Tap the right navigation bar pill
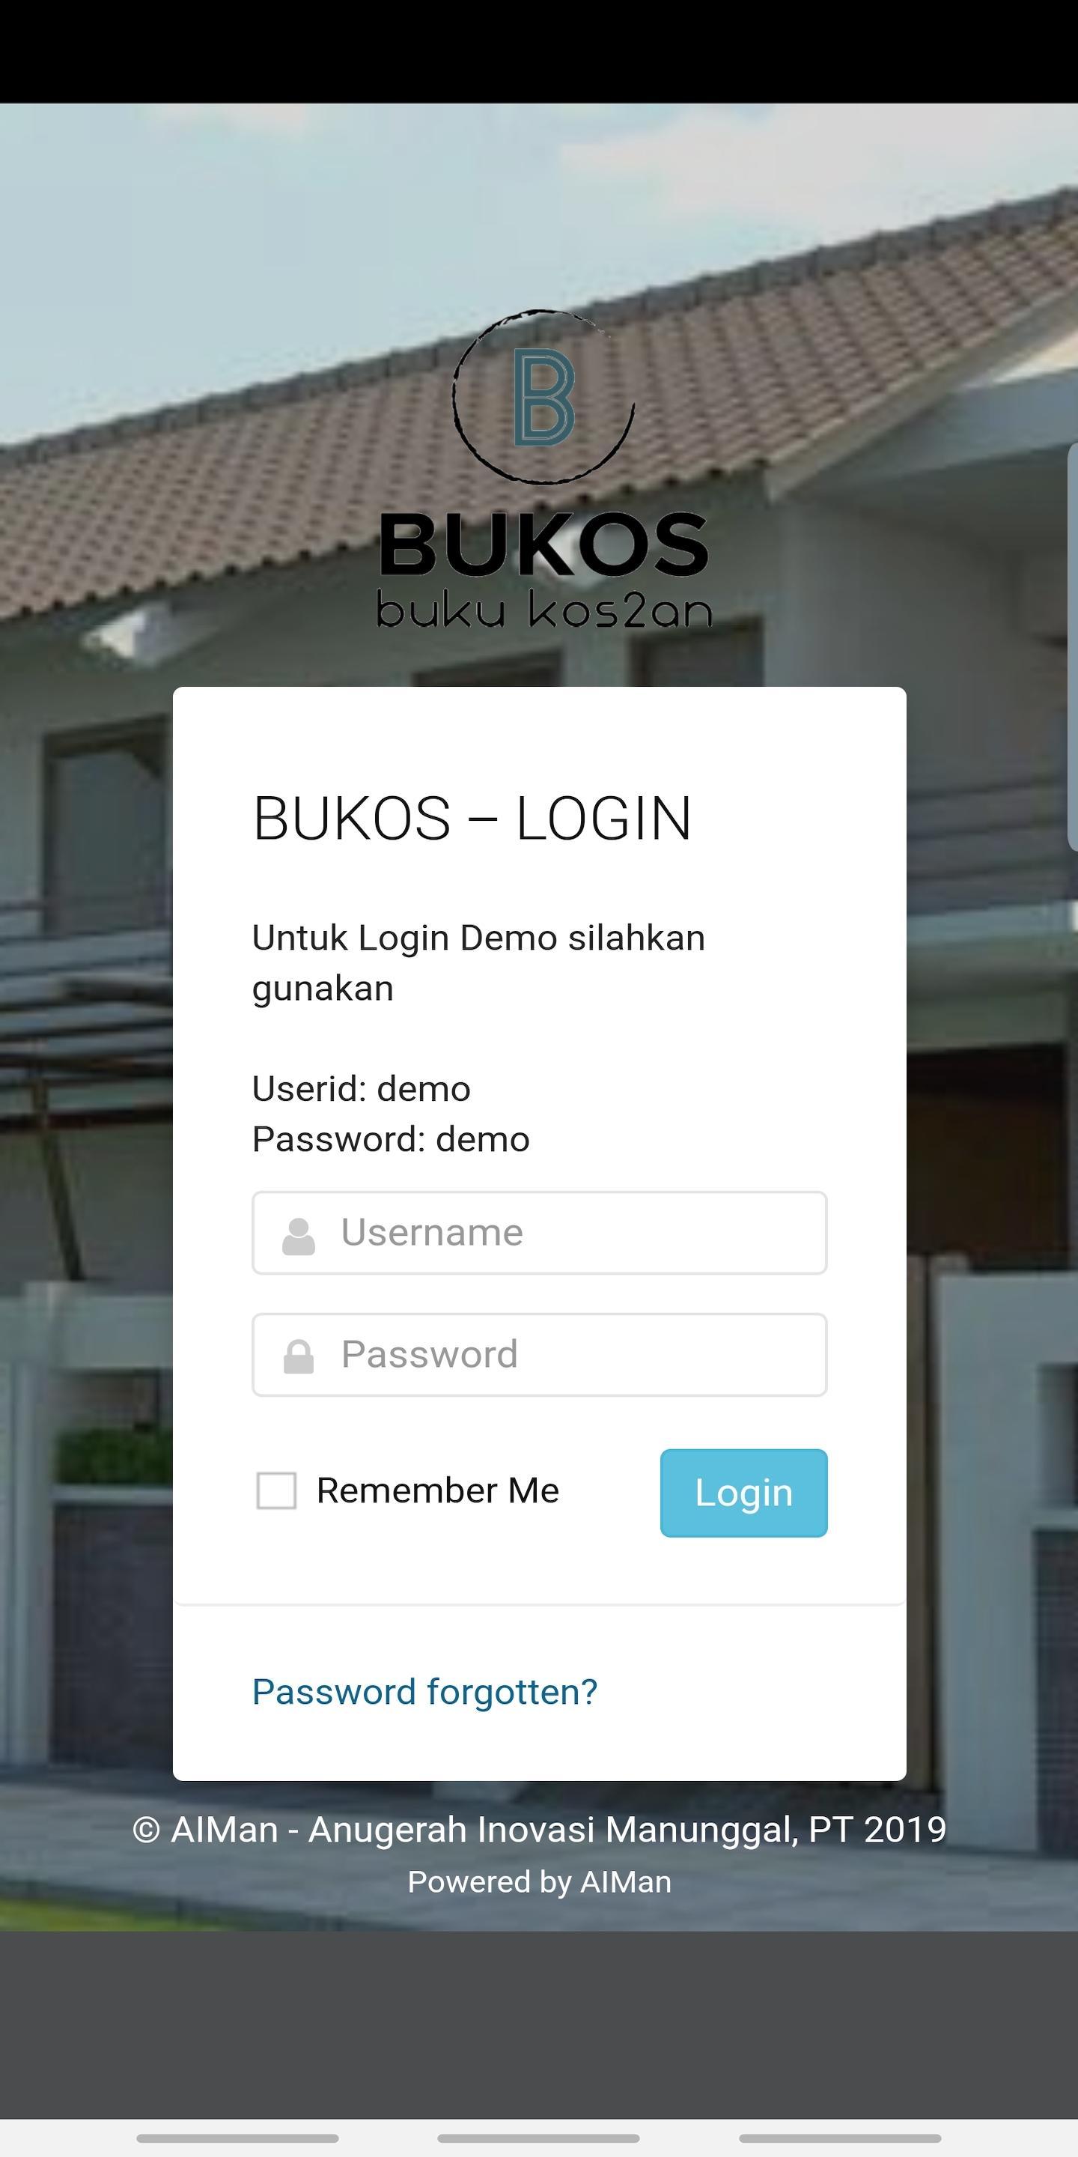 (840, 2138)
